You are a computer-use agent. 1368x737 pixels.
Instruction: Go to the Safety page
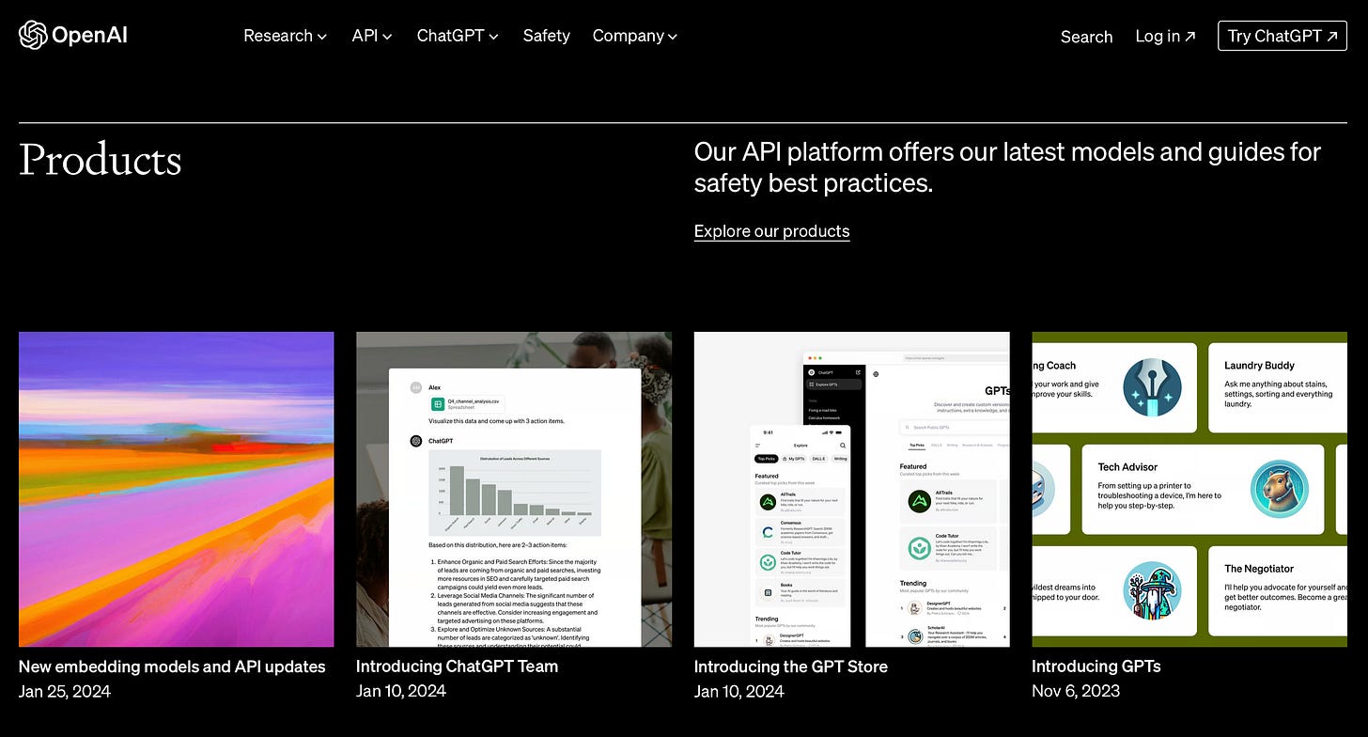click(x=546, y=36)
